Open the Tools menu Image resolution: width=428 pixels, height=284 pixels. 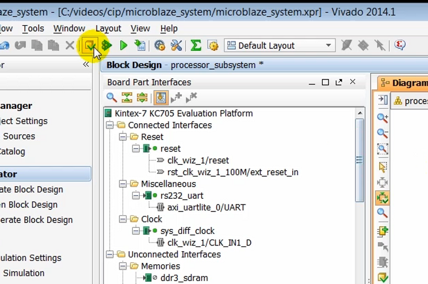[33, 28]
